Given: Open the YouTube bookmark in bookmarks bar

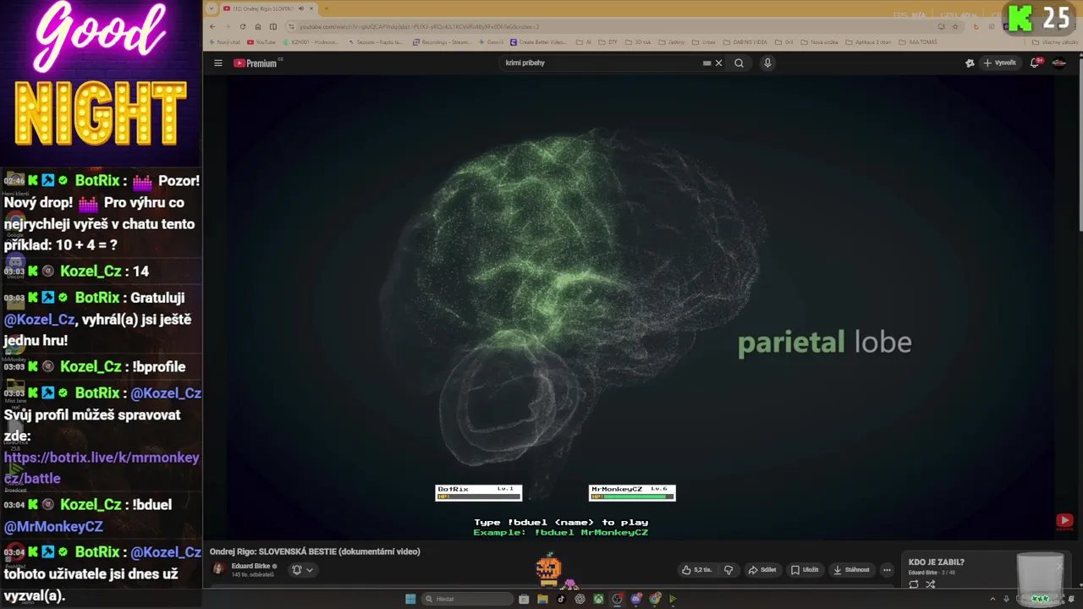Looking at the screenshot, I should pyautogui.click(x=261, y=41).
